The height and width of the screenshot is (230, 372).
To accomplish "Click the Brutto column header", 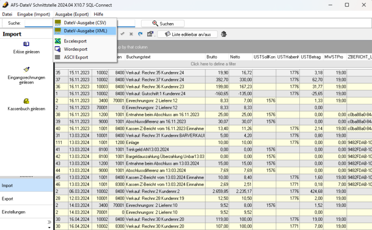I will [x=212, y=57].
